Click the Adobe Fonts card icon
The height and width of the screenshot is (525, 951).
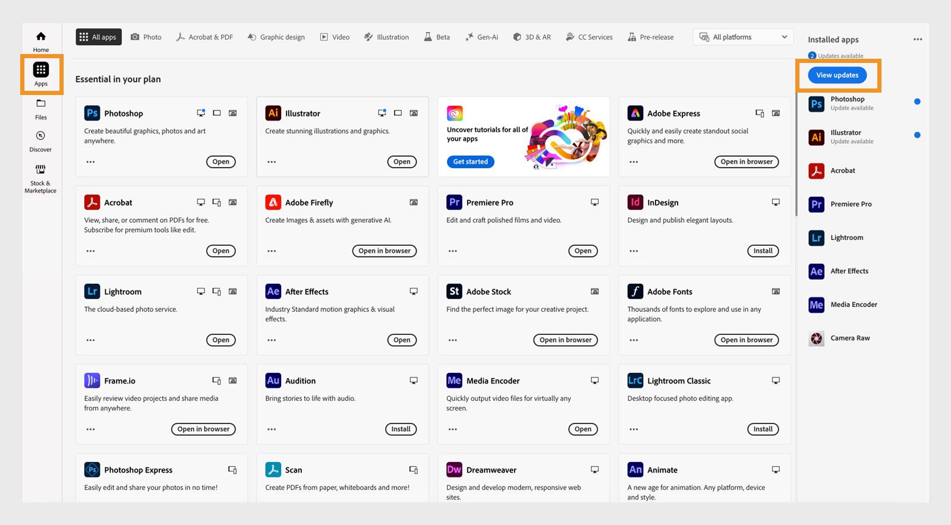click(x=635, y=291)
